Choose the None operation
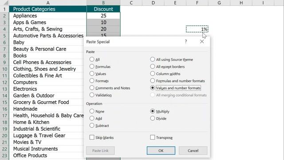284x160 pixels. (97, 111)
